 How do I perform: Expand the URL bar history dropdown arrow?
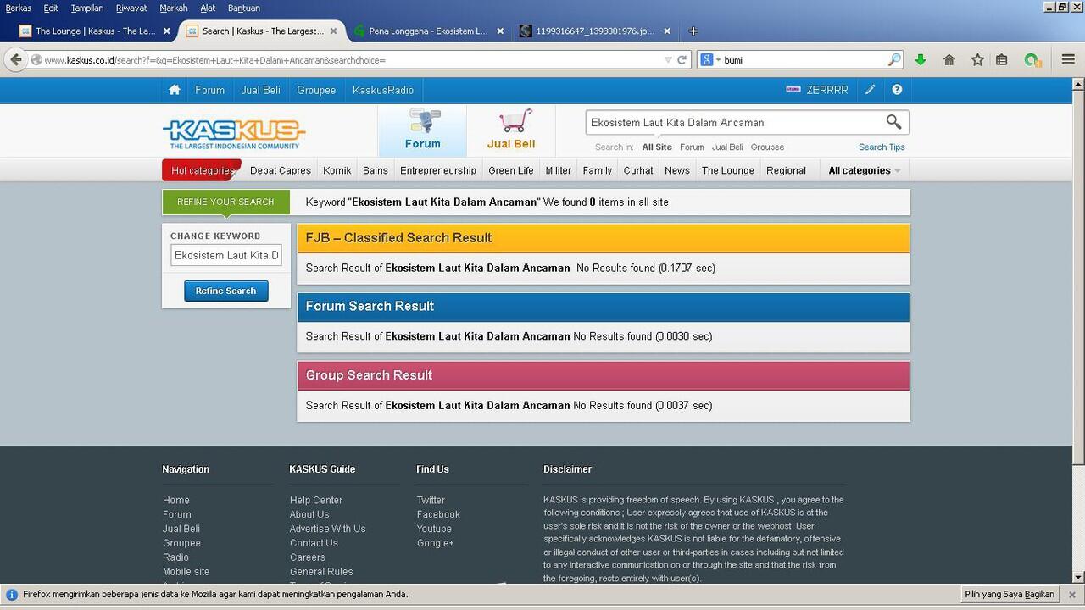[x=668, y=60]
